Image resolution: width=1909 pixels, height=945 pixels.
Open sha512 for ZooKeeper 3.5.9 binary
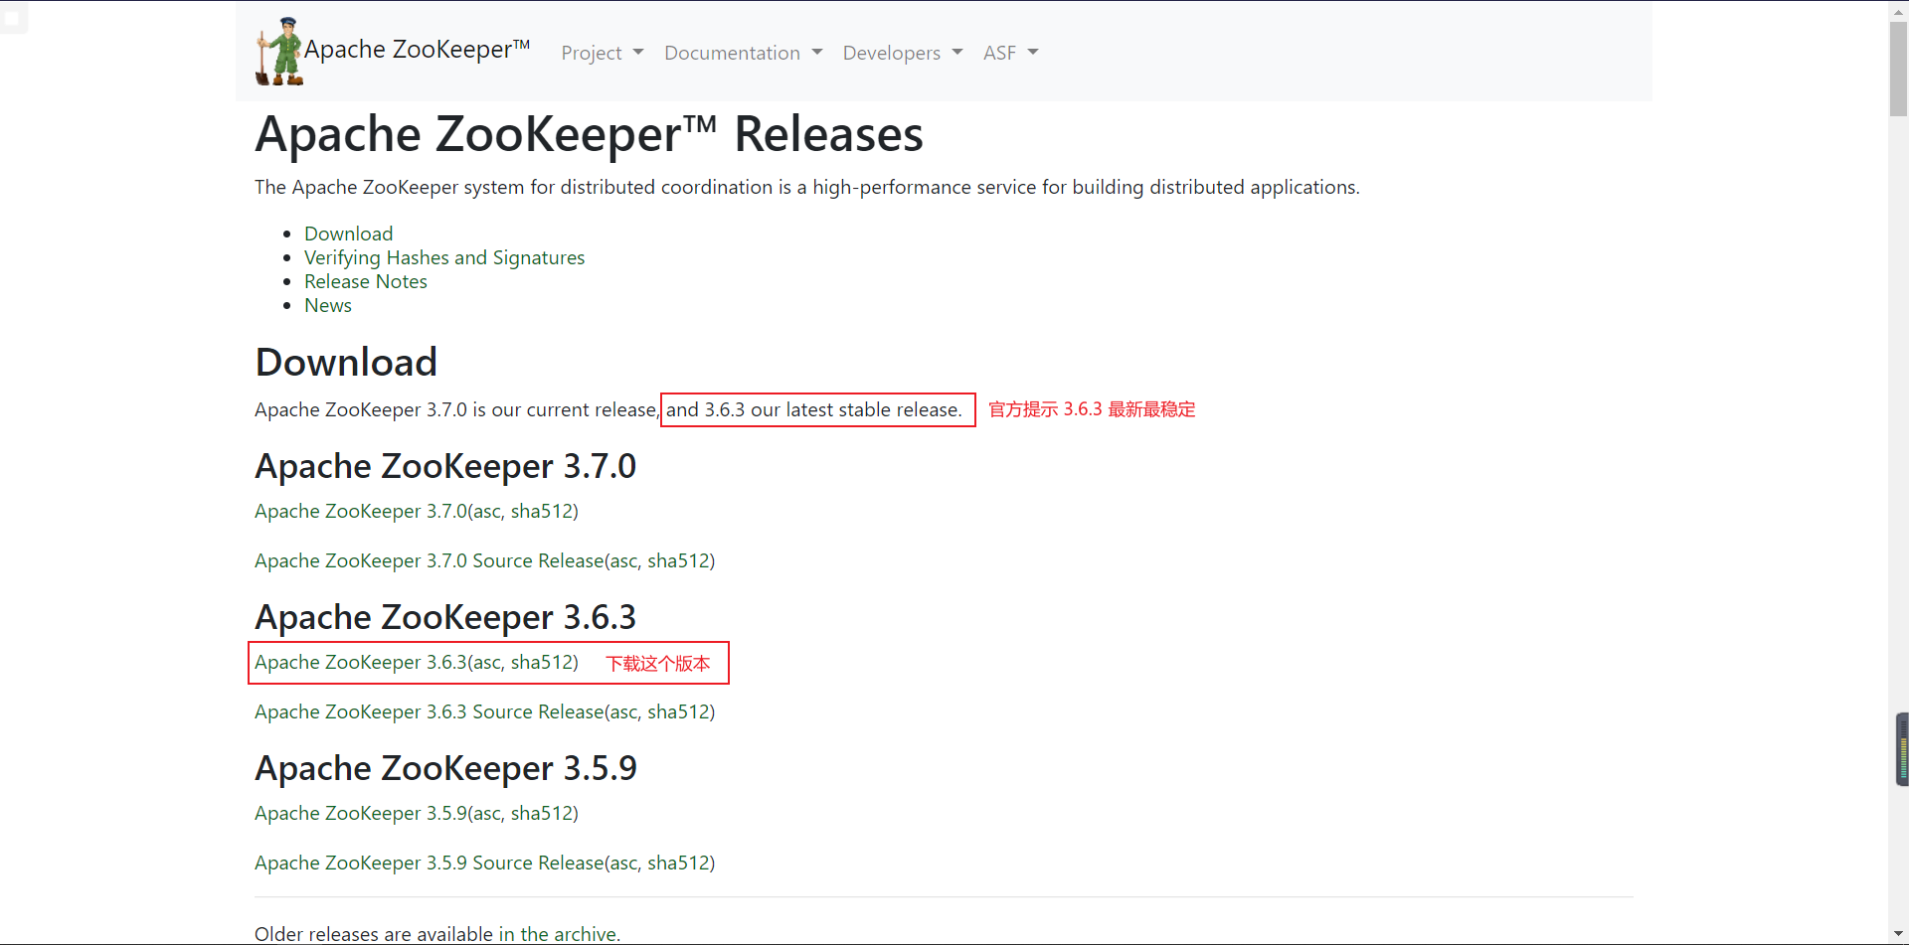click(541, 813)
